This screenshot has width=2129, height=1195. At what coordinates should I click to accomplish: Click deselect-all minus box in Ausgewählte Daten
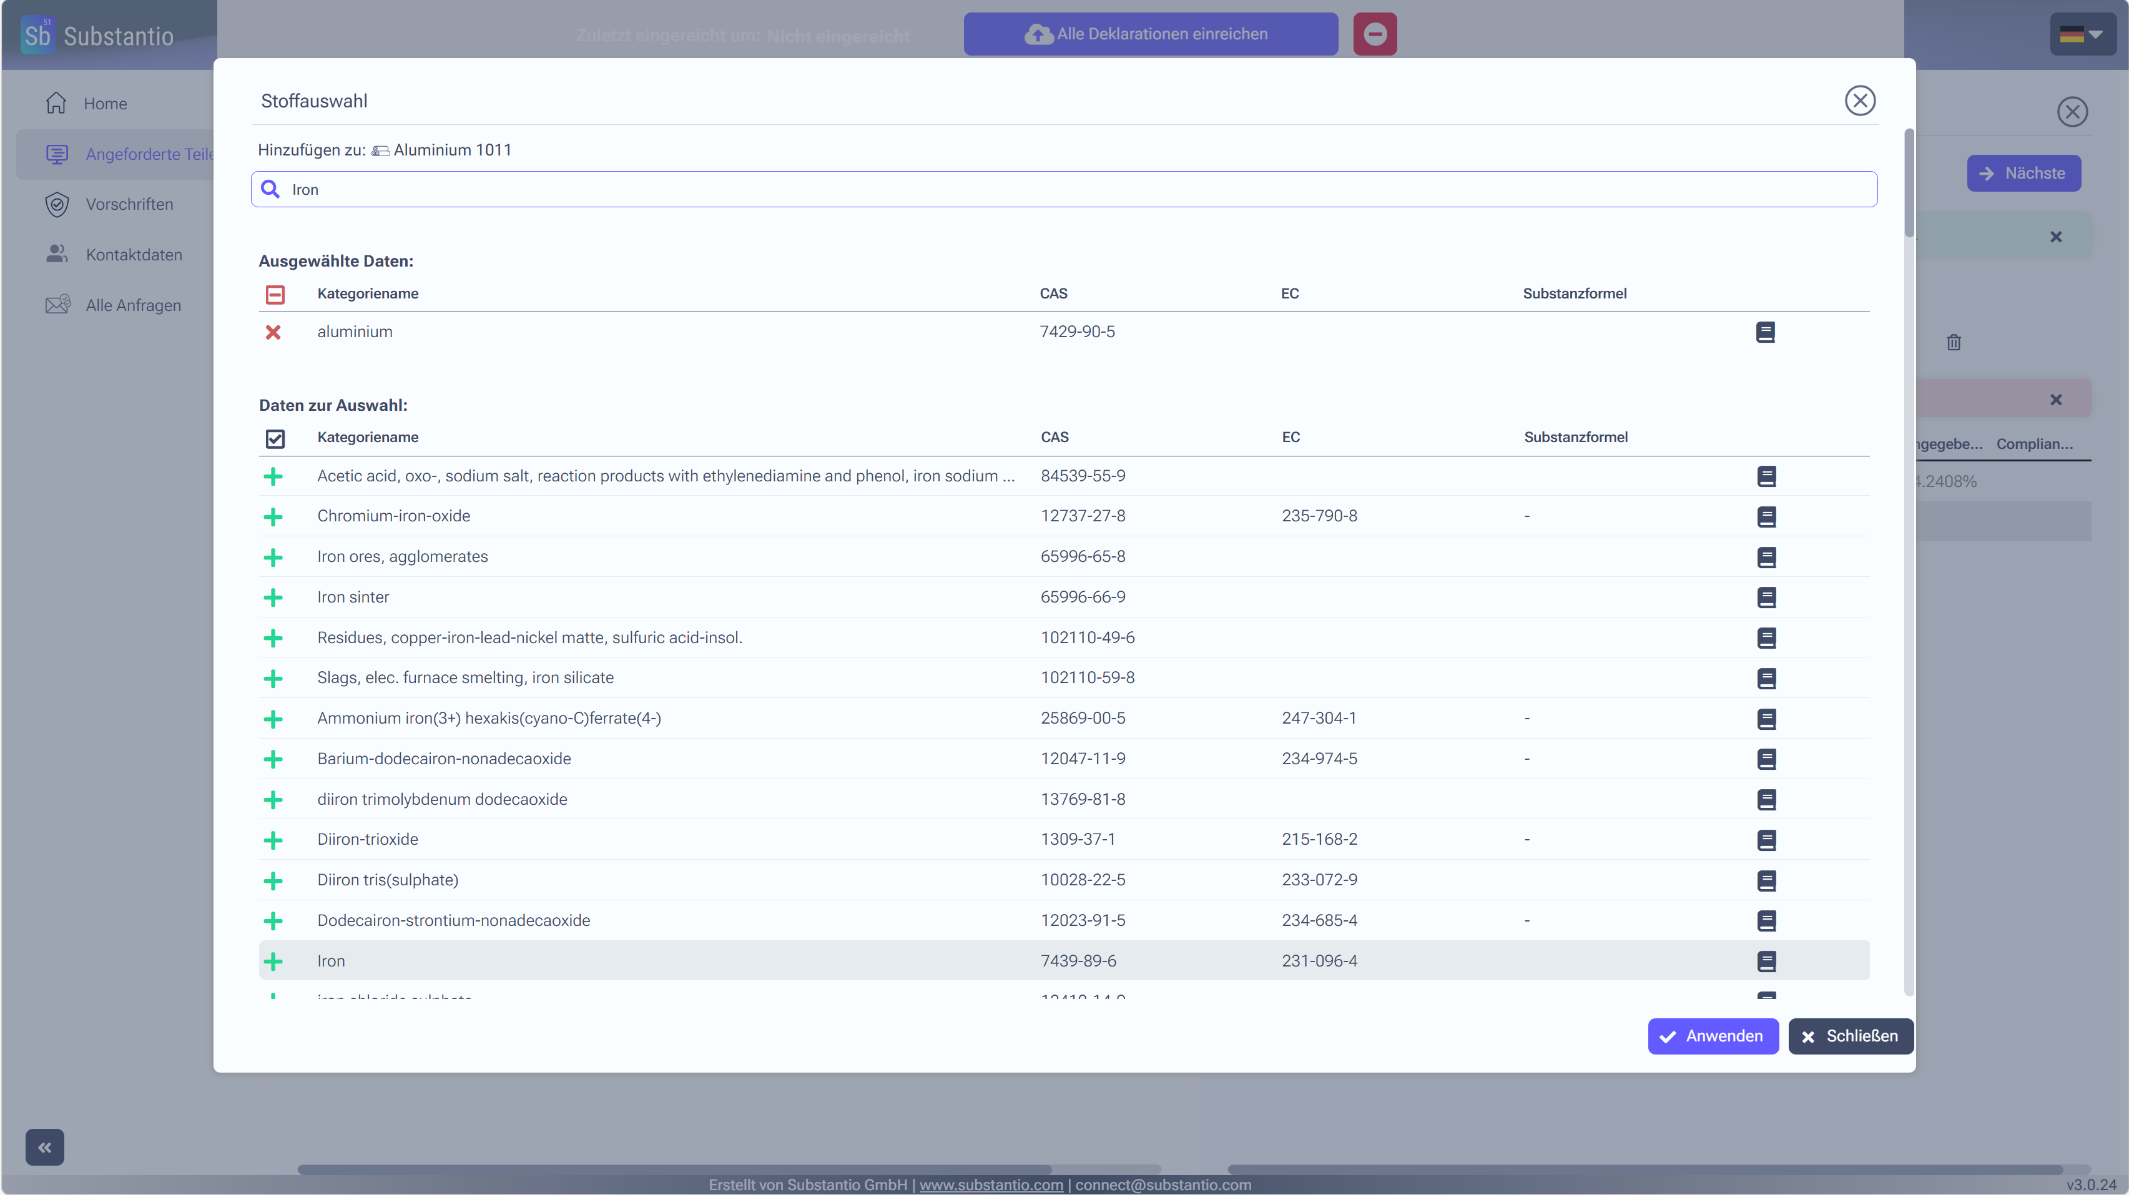tap(275, 294)
